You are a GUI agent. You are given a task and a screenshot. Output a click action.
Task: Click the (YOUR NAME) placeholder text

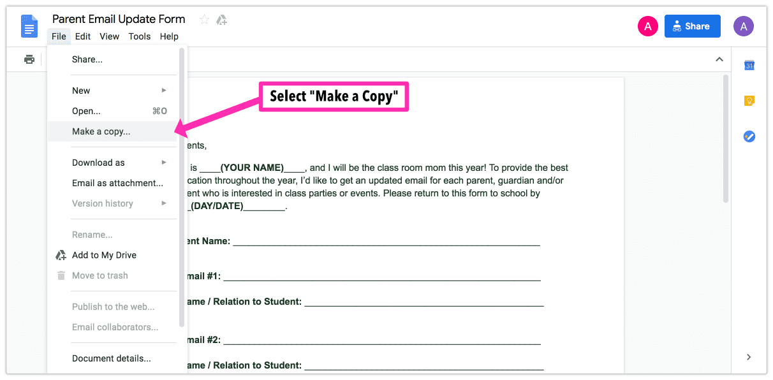click(252, 168)
